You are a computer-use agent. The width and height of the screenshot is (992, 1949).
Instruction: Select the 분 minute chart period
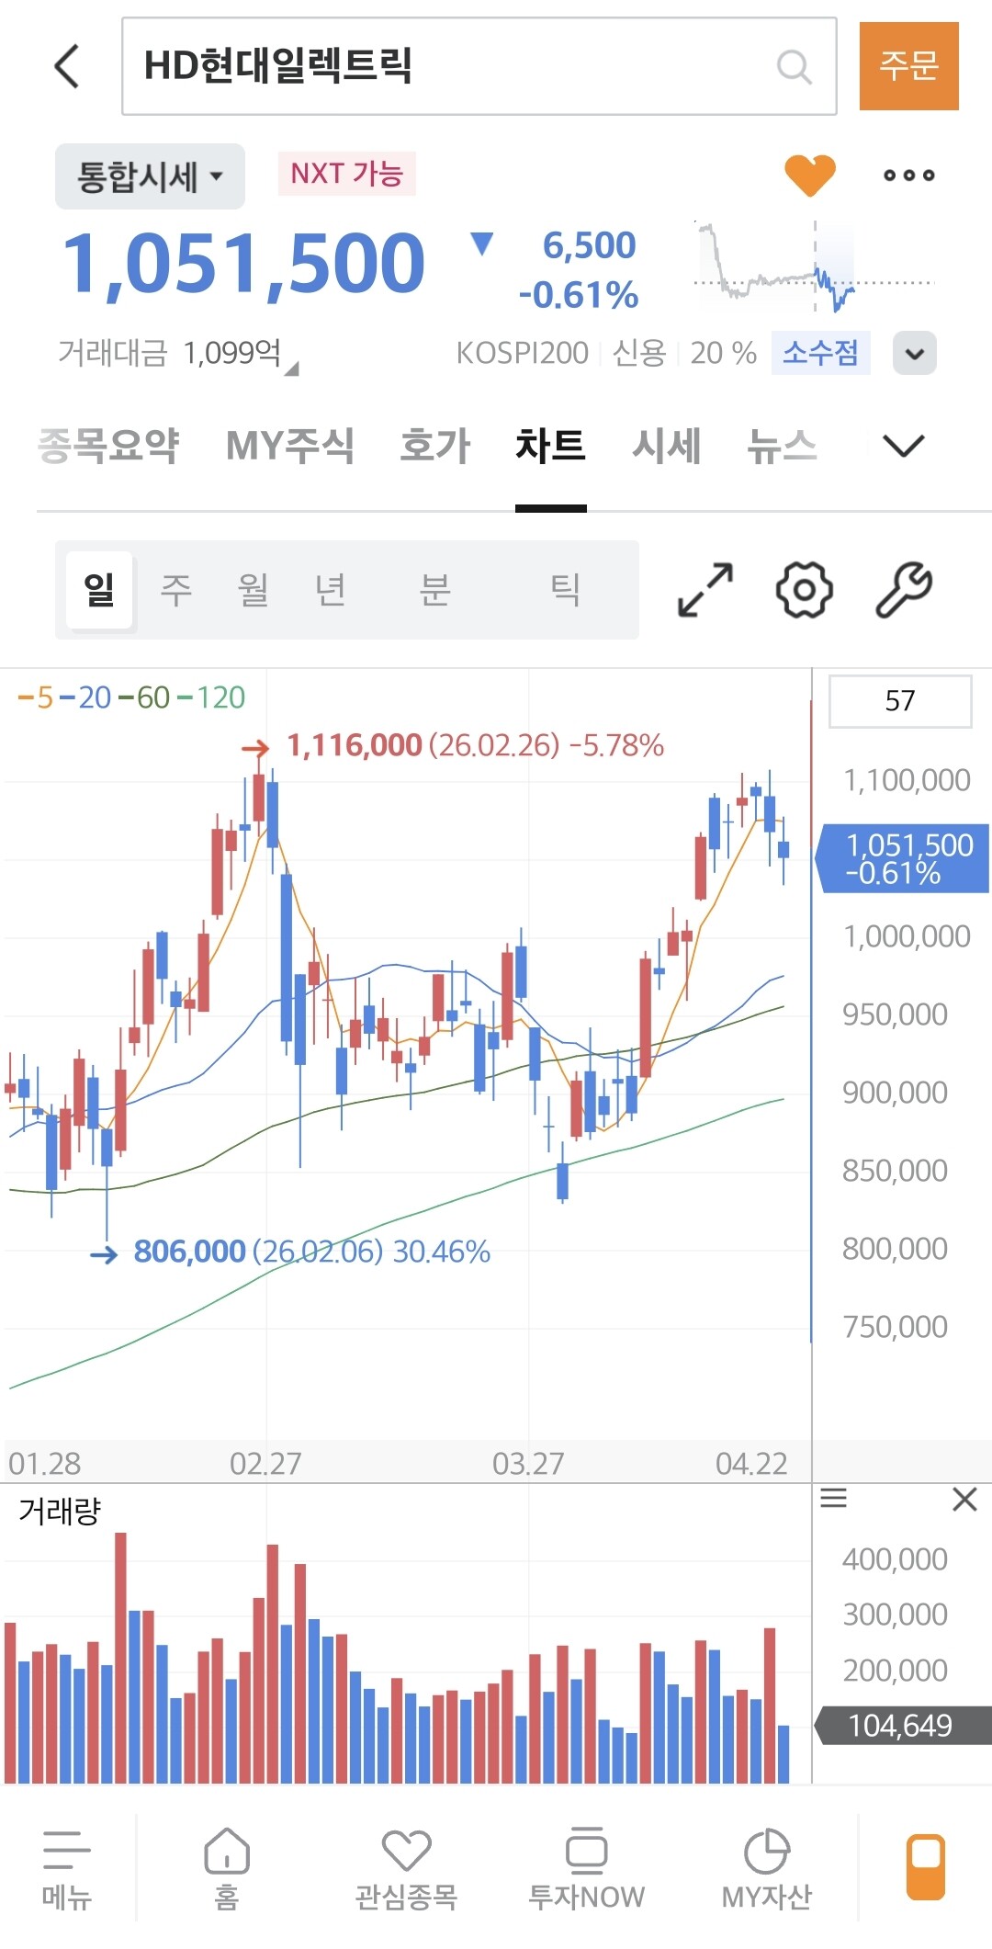coord(434,589)
